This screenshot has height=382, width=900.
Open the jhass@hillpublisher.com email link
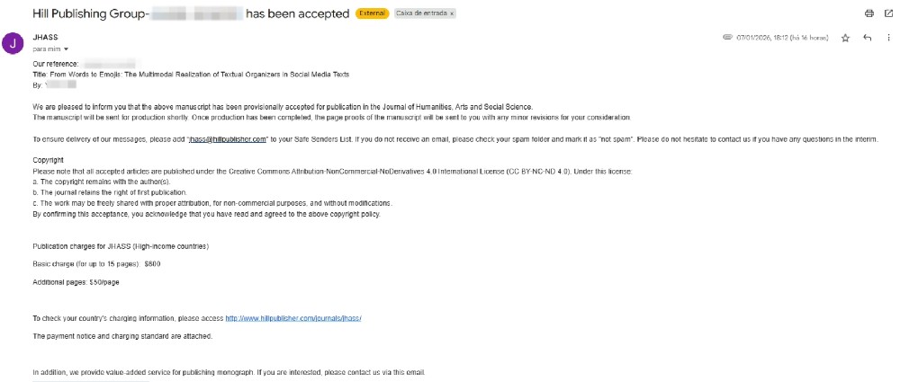point(229,139)
